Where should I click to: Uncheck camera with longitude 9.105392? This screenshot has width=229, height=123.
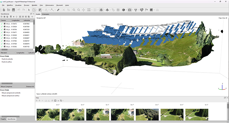coord(2,46)
